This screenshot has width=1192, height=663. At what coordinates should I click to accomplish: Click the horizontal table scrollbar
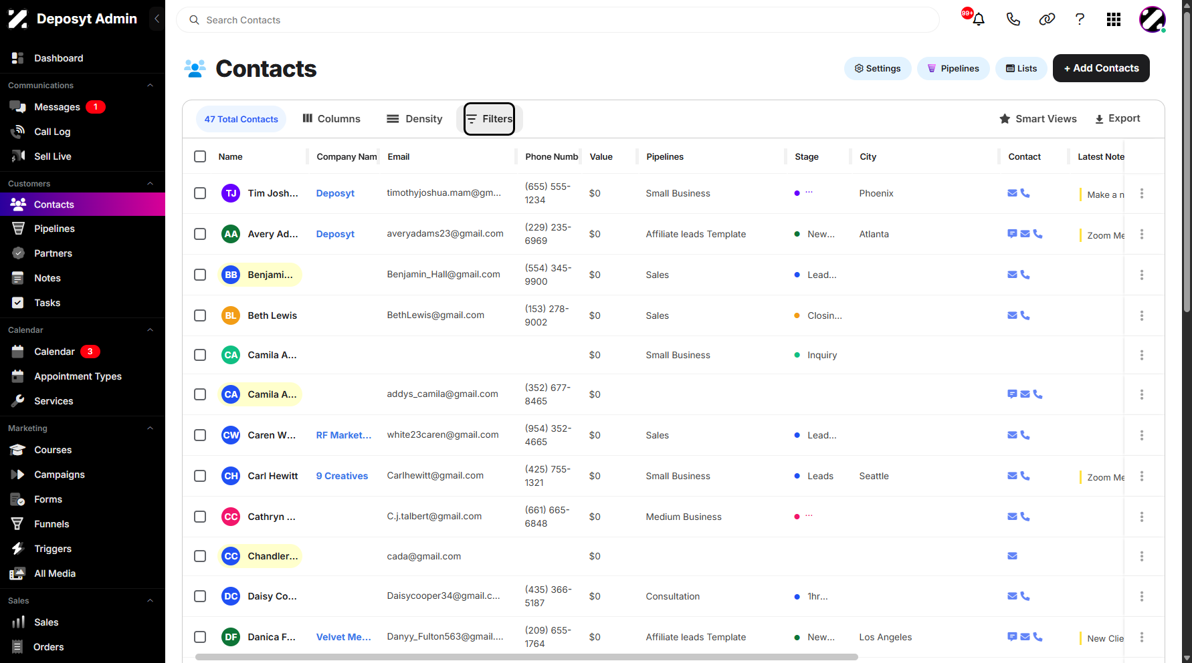526,657
